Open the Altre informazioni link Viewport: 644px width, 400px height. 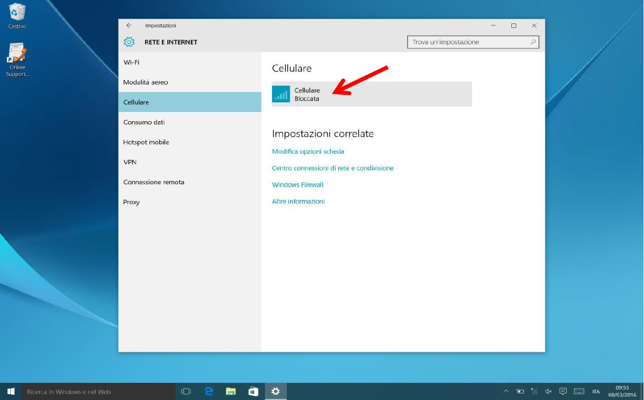pyautogui.click(x=298, y=201)
